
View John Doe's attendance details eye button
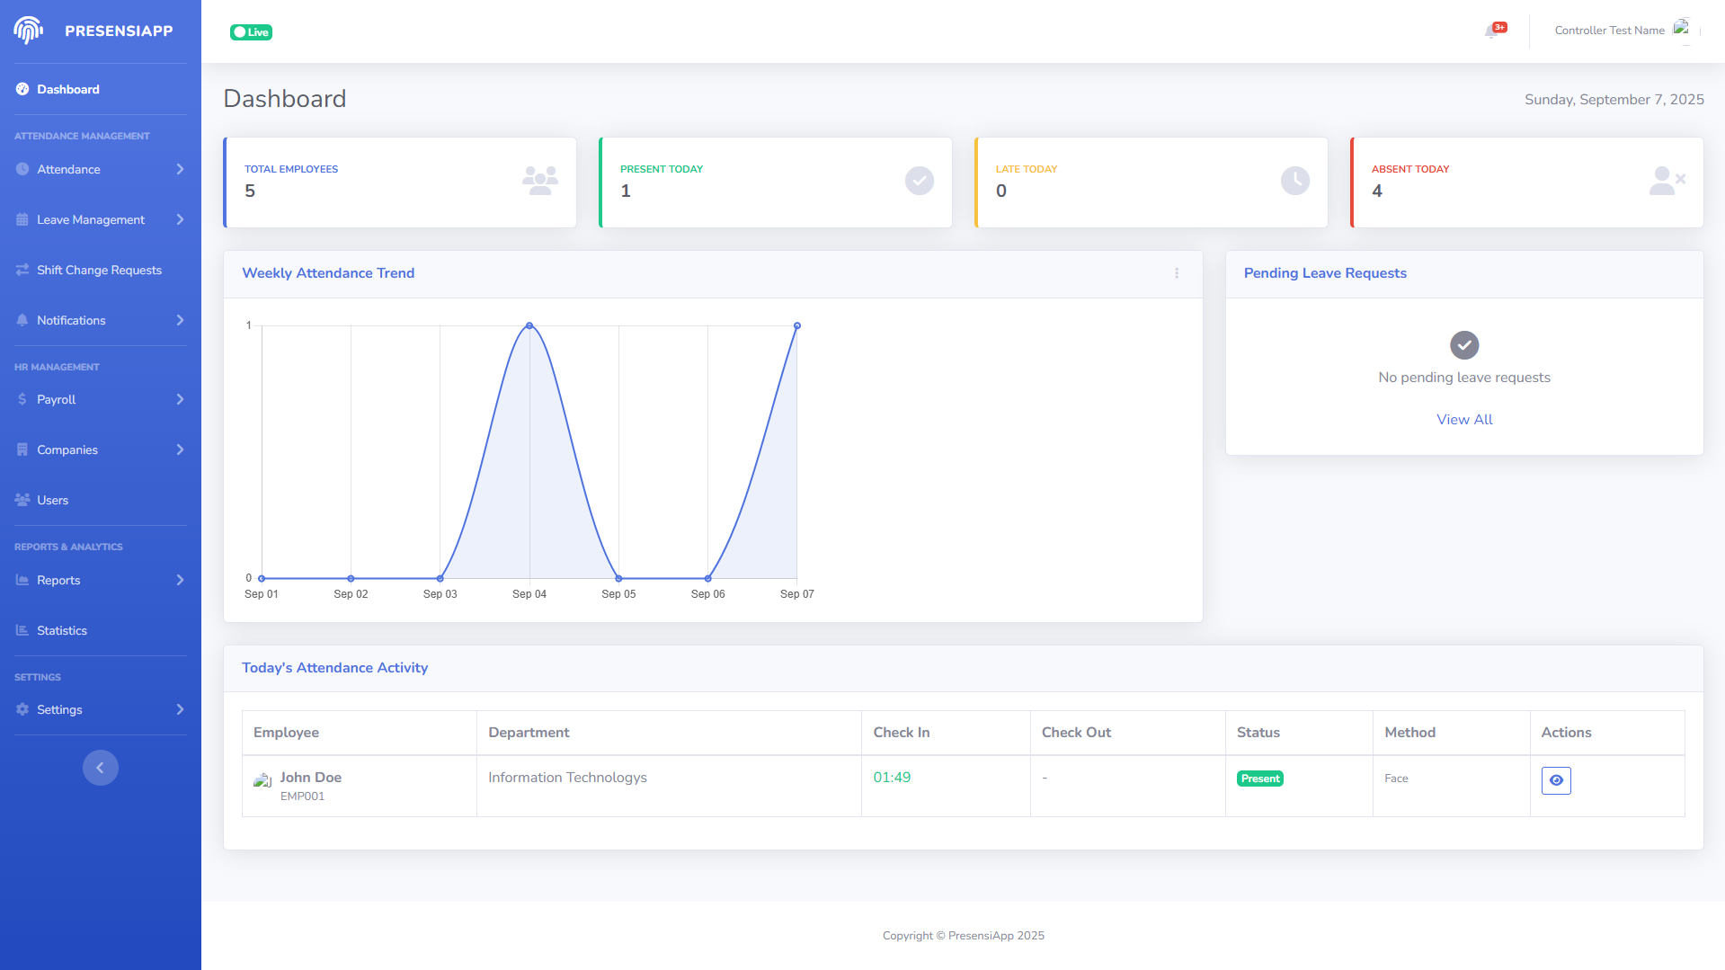pyautogui.click(x=1556, y=780)
